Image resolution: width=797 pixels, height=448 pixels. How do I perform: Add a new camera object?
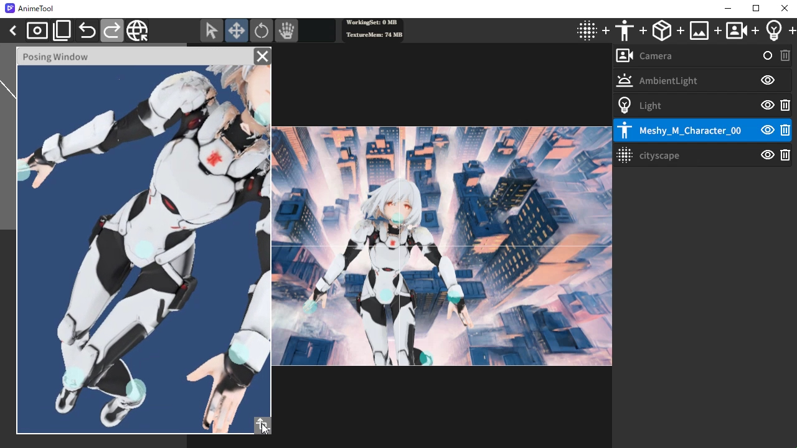[x=737, y=30]
